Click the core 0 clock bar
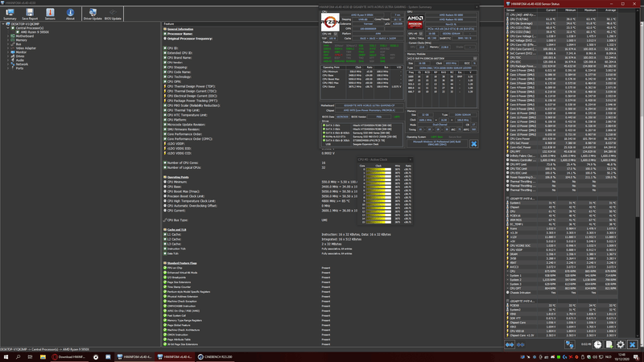This screenshot has width=644, height=362. tap(378, 170)
